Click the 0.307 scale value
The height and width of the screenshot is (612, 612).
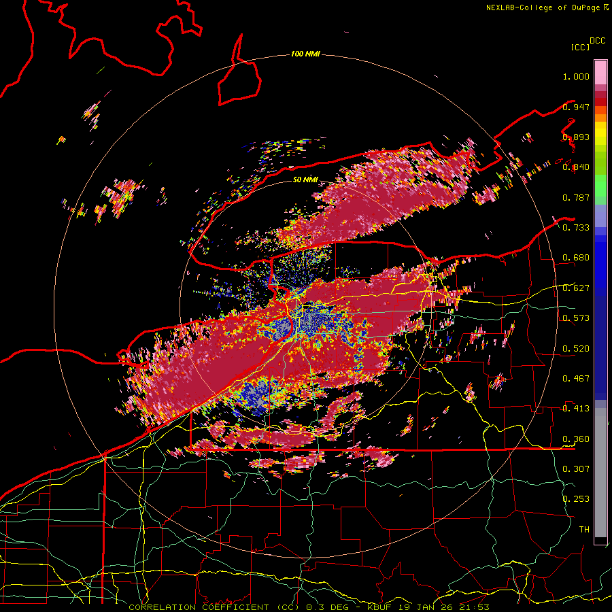tap(576, 469)
